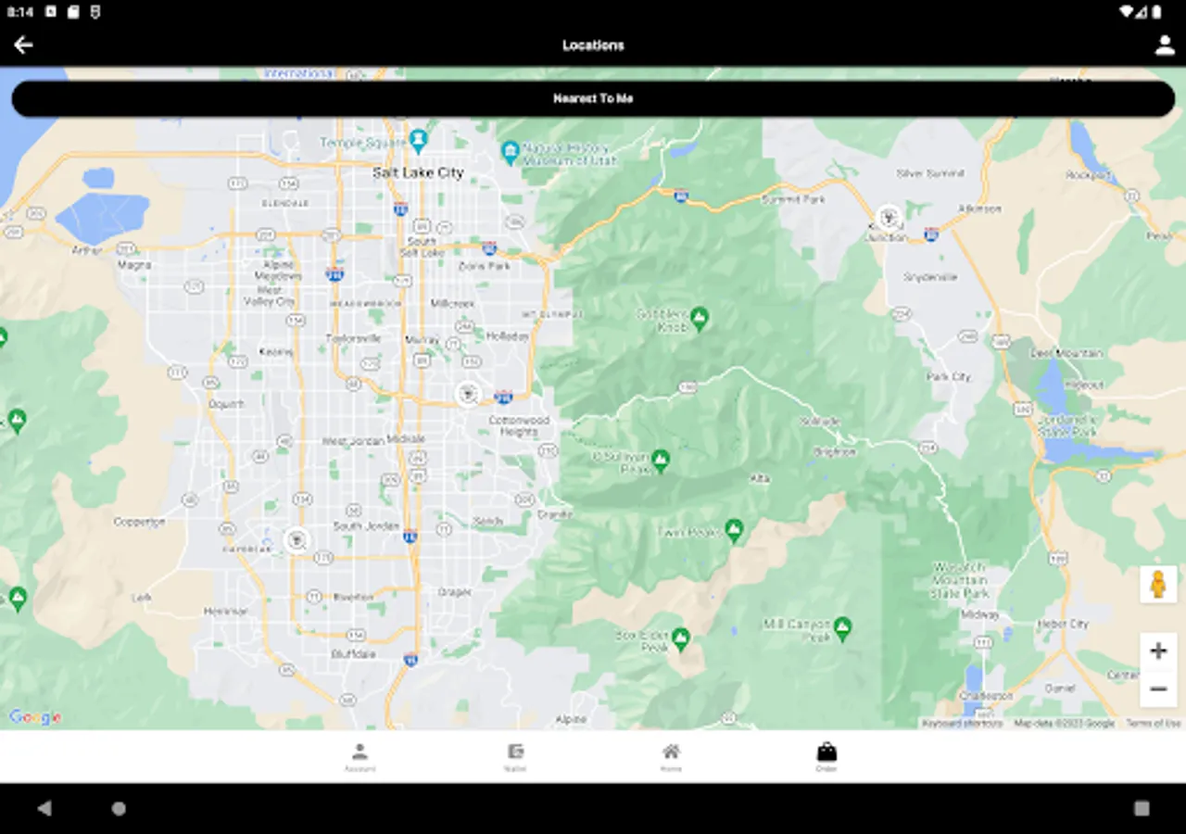Select the store marker near Cottonwood Heights
Image resolution: width=1186 pixels, height=834 pixels.
click(x=469, y=394)
